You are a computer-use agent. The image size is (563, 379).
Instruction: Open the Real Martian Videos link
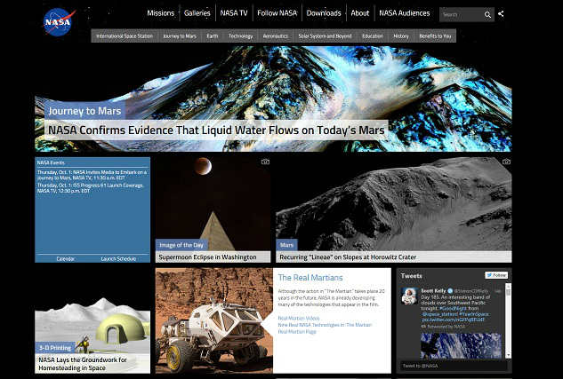point(299,318)
